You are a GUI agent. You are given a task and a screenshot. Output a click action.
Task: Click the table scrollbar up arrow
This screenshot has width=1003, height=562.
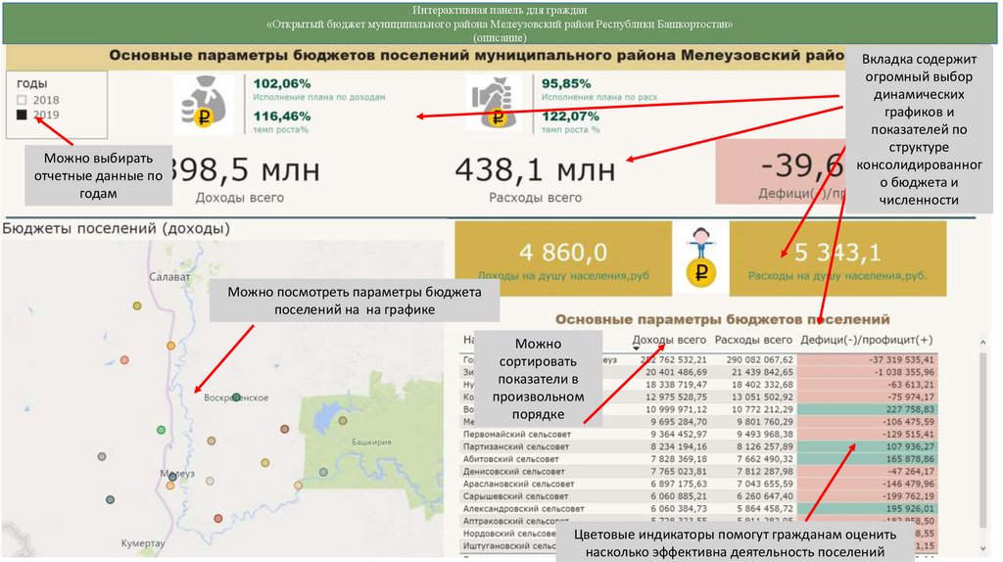(x=983, y=344)
